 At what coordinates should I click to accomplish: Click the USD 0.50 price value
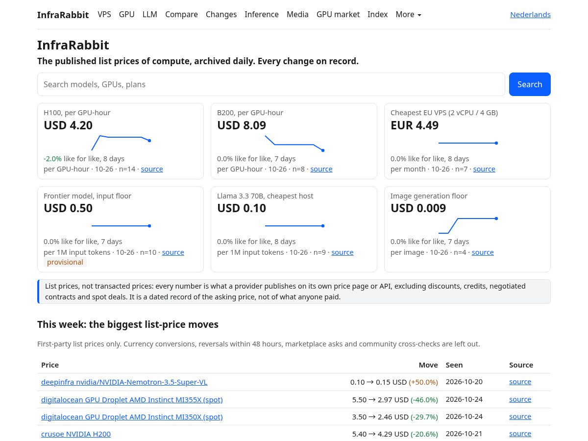(x=68, y=208)
